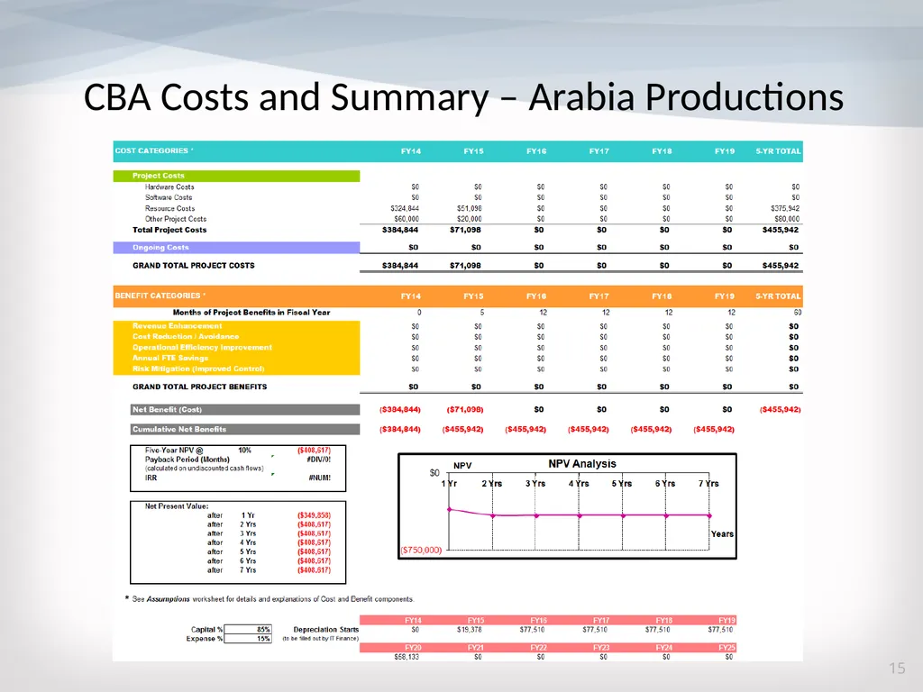Click the 'GRAND TOTAL PROJECT BENEFITS' label
This screenshot has width=923, height=692.
pyautogui.click(x=199, y=387)
